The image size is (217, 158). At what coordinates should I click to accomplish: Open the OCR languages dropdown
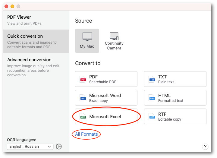(x=30, y=147)
